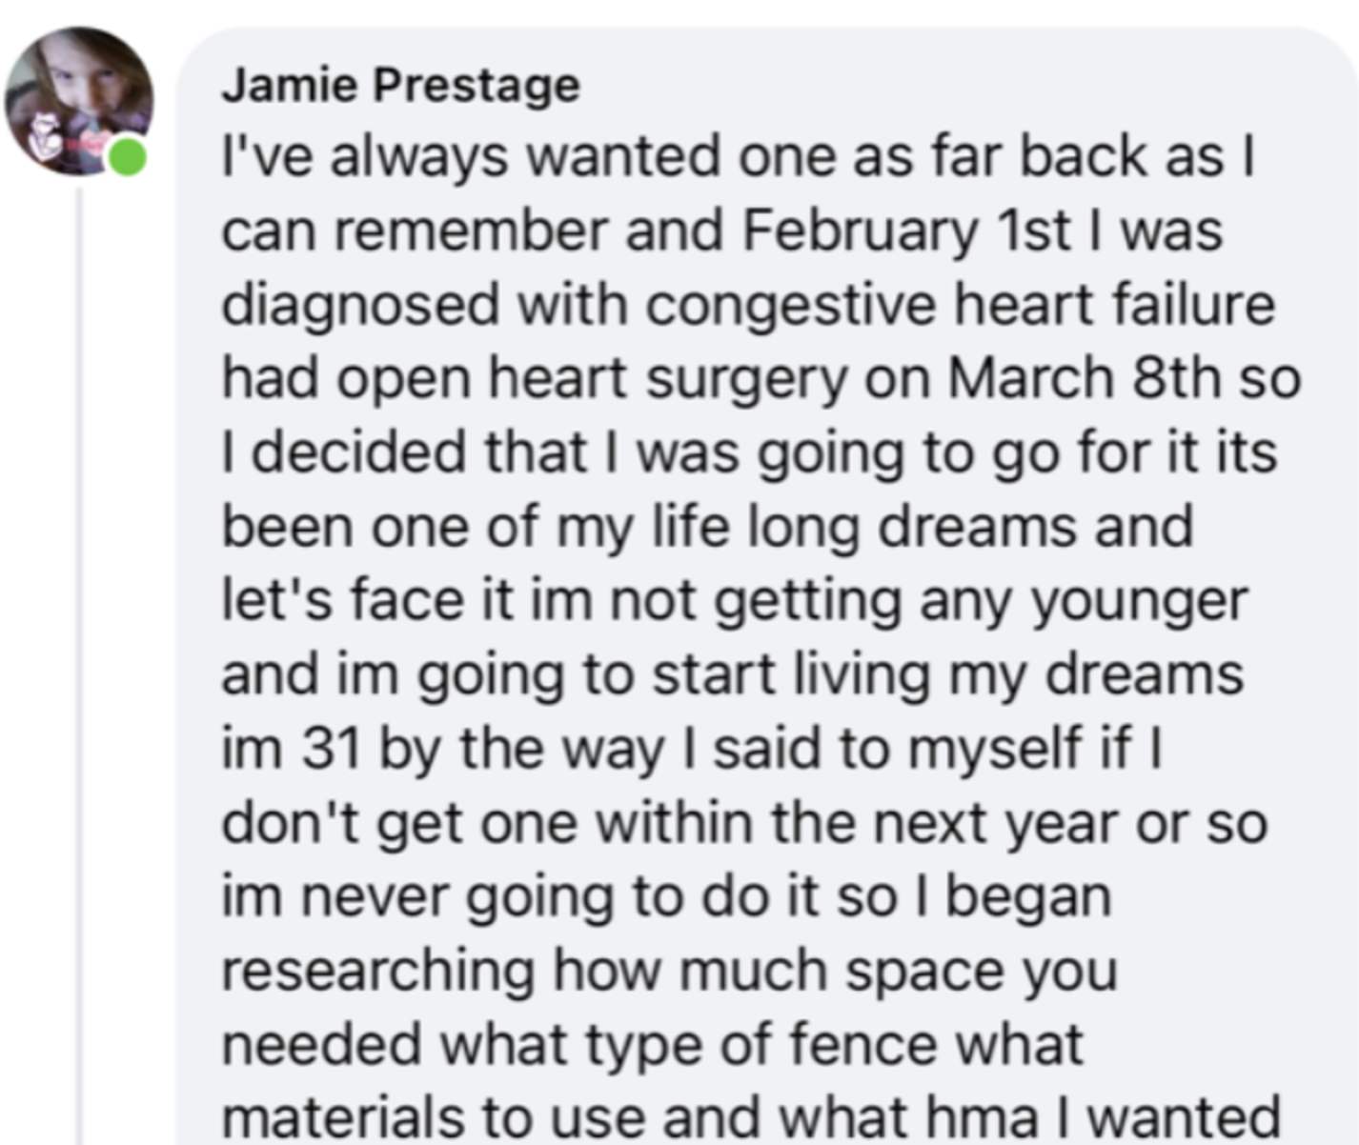Click the line "researching how much space you"

[669, 971]
